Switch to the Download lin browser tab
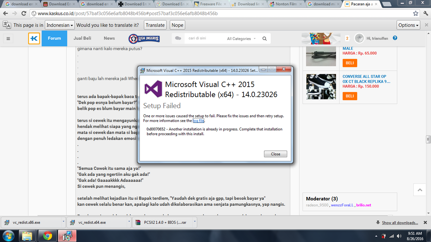The width and height of the screenshot is (431, 242). point(248,4)
